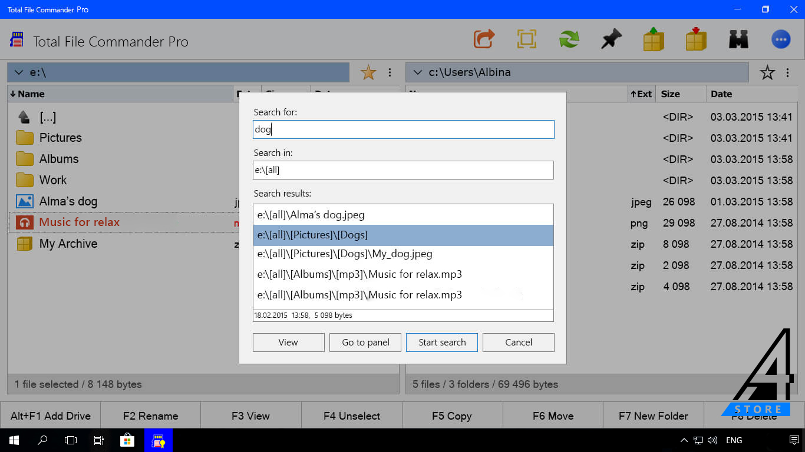The height and width of the screenshot is (452, 805).
Task: Sort right panel by the Ext column header
Action: pos(641,94)
